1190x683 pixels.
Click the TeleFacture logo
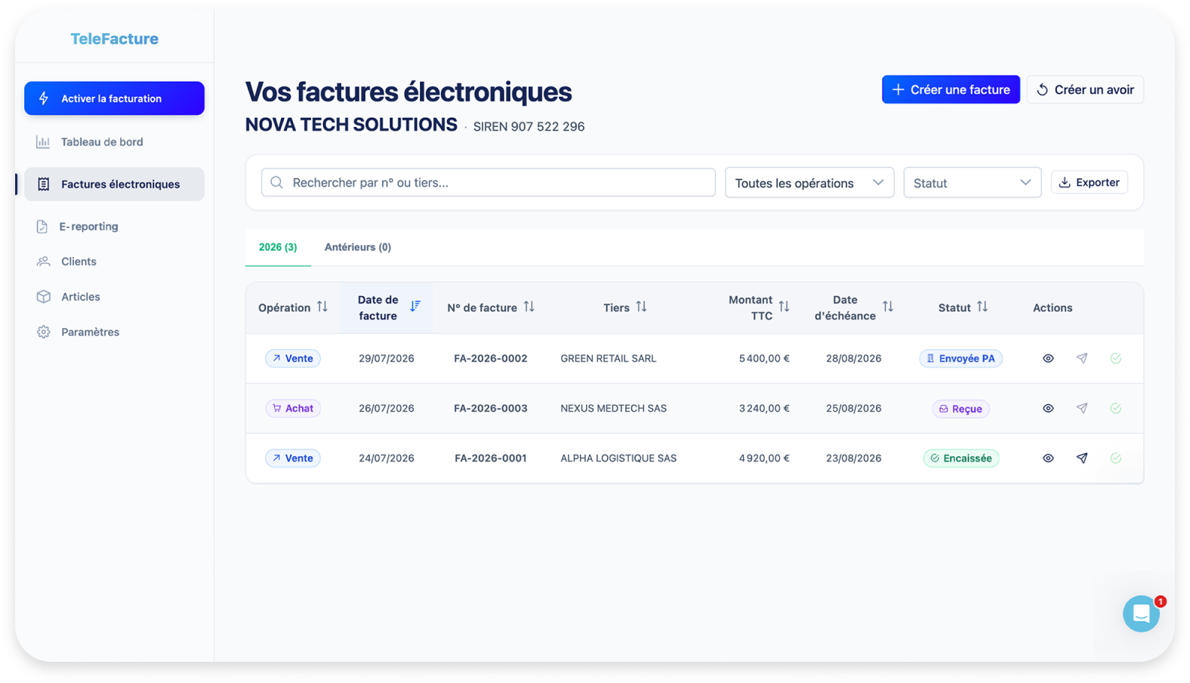click(x=115, y=39)
